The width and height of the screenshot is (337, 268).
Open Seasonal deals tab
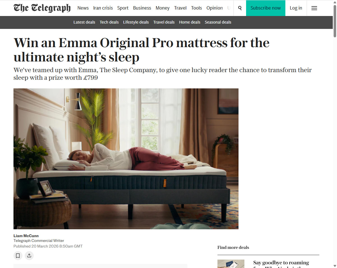pos(218,22)
